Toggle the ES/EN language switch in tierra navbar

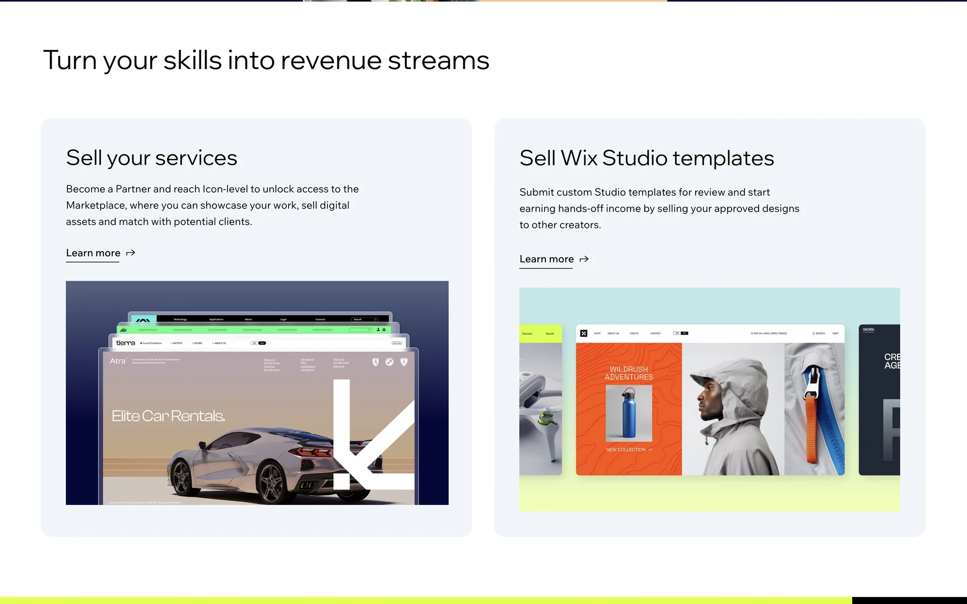(258, 343)
